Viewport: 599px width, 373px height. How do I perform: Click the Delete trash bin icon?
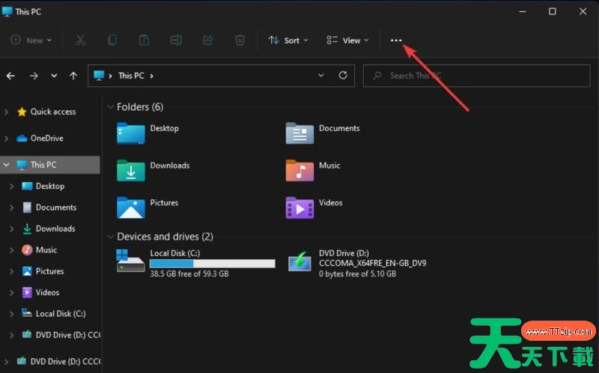(x=240, y=40)
